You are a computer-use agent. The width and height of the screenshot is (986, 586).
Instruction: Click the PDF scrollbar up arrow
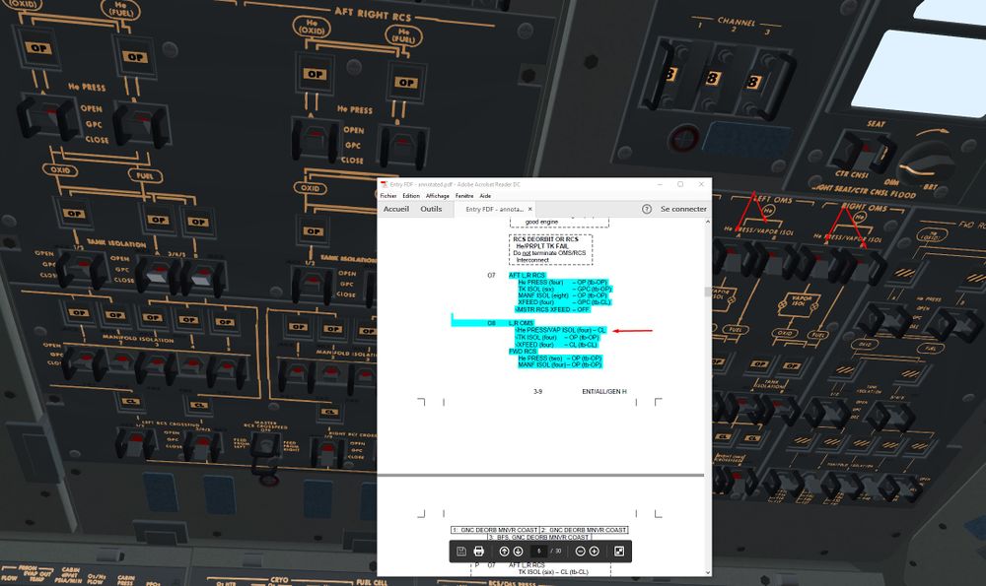coord(708,222)
